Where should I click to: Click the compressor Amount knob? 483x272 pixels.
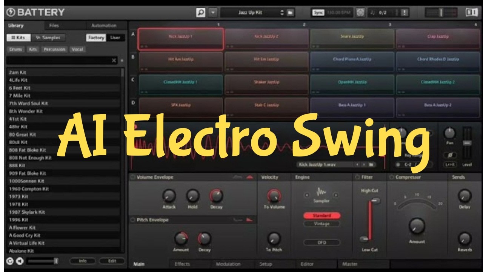point(417,226)
